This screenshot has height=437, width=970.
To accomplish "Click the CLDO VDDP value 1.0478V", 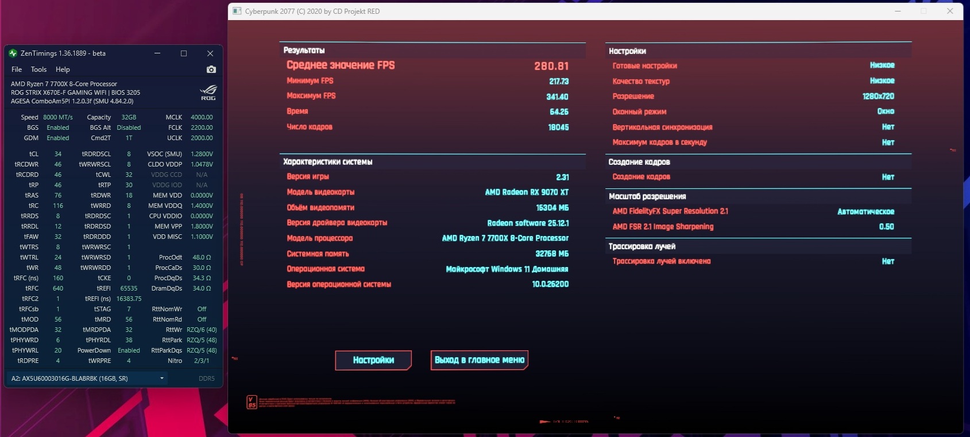I will 202,164.
